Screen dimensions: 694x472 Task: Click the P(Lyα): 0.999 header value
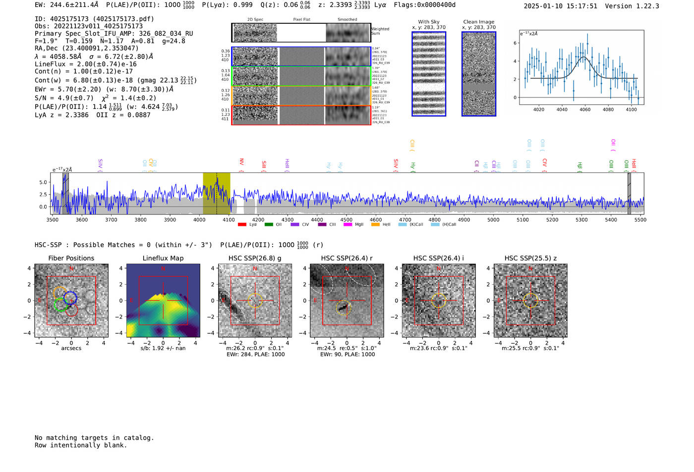coord(227,5)
